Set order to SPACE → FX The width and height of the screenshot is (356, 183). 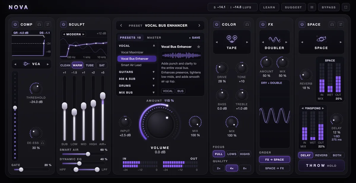tap(274, 168)
